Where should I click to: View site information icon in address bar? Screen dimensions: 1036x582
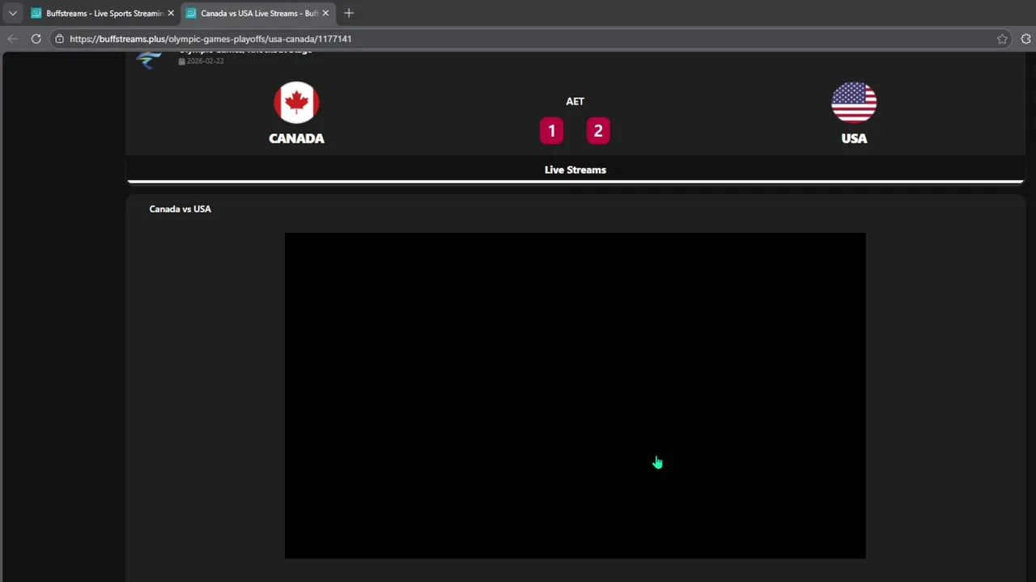[59, 39]
